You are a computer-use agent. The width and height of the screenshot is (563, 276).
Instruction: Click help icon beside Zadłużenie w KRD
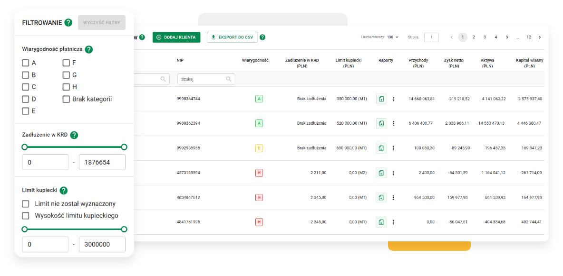(x=74, y=135)
